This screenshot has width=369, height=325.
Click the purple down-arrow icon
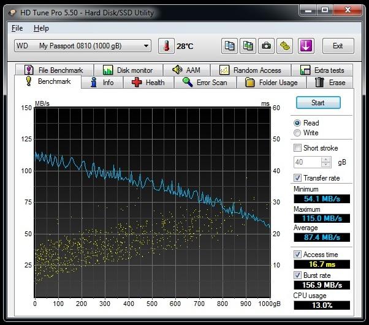click(306, 46)
